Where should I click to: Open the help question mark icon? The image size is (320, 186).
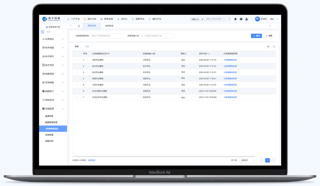(x=241, y=19)
